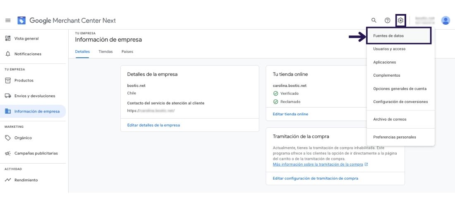Click the bootic.net company name text

coord(136,86)
